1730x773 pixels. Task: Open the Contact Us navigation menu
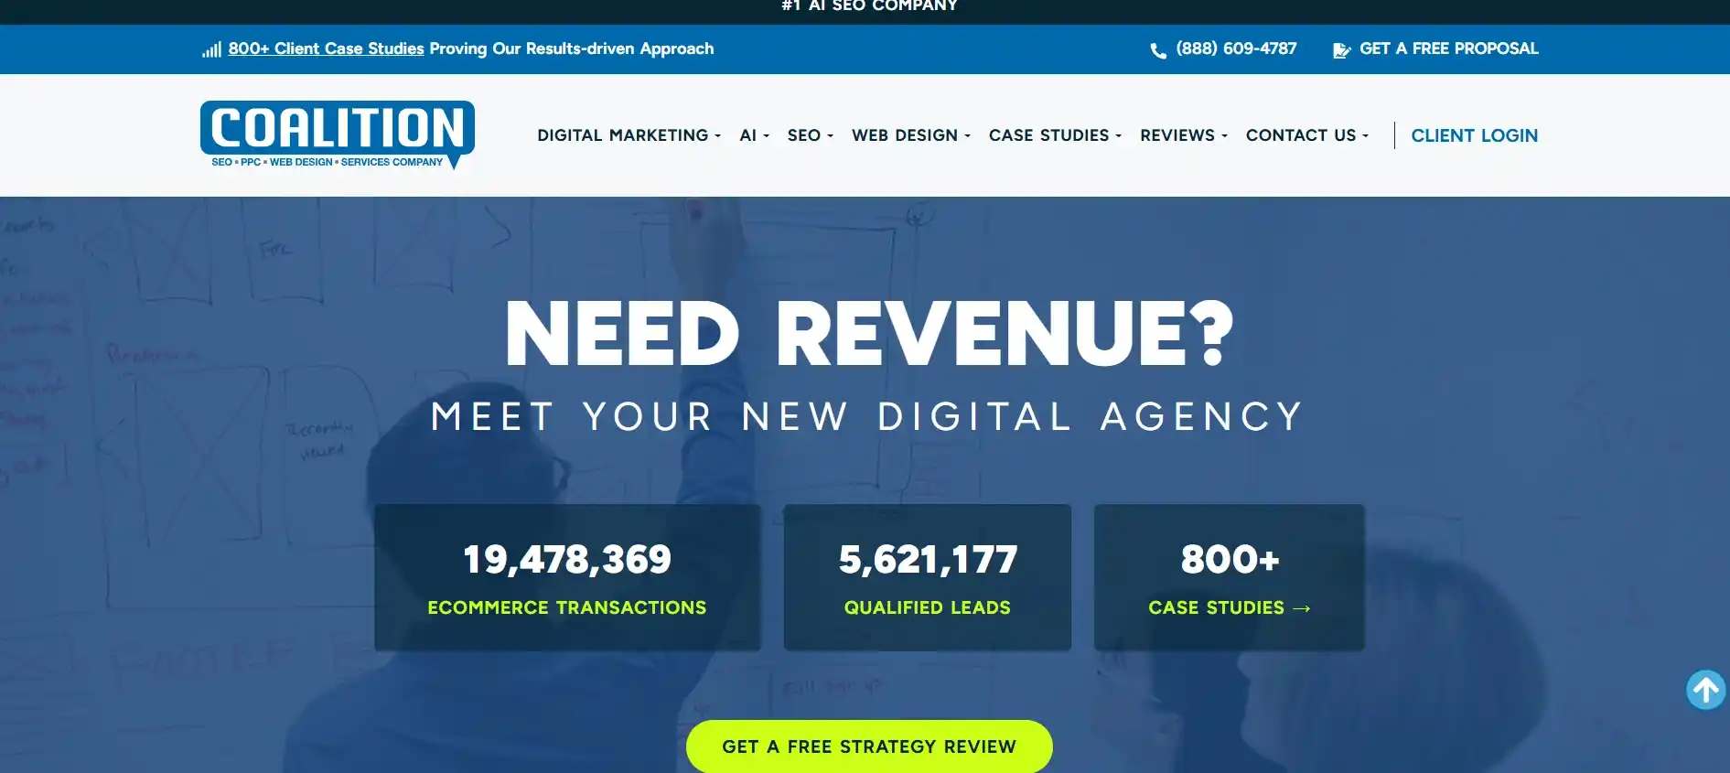1306,135
